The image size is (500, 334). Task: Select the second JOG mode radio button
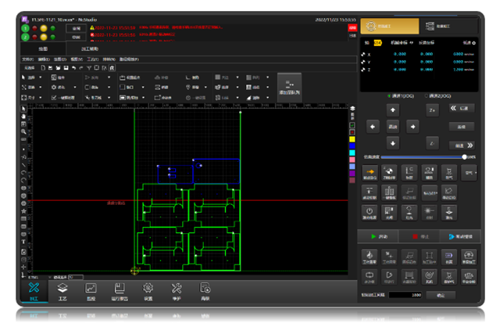click(x=427, y=95)
